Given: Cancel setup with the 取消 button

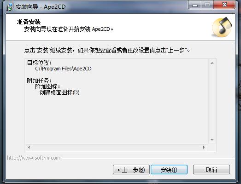Looking at the screenshot, I should pos(212,170).
